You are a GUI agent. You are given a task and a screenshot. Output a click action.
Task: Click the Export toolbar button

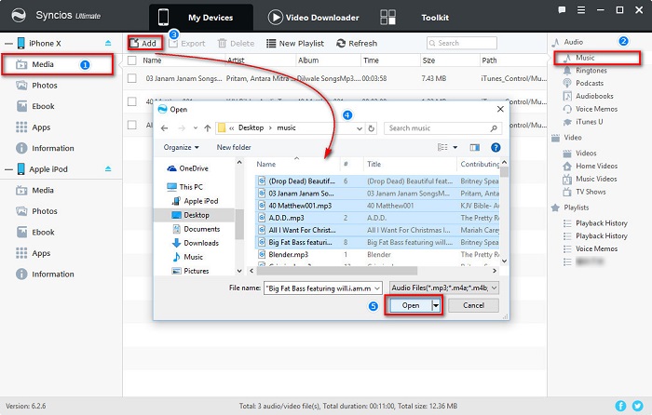[x=188, y=43]
